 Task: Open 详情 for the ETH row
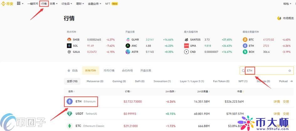point(277,102)
